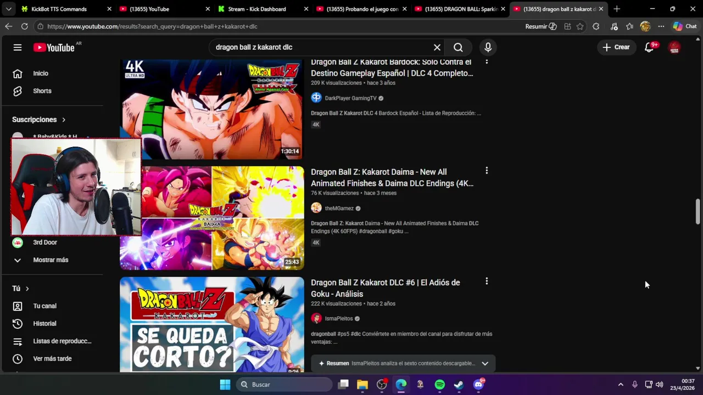Start voice search with the microphone
This screenshot has height=395, width=703.
pos(488,47)
